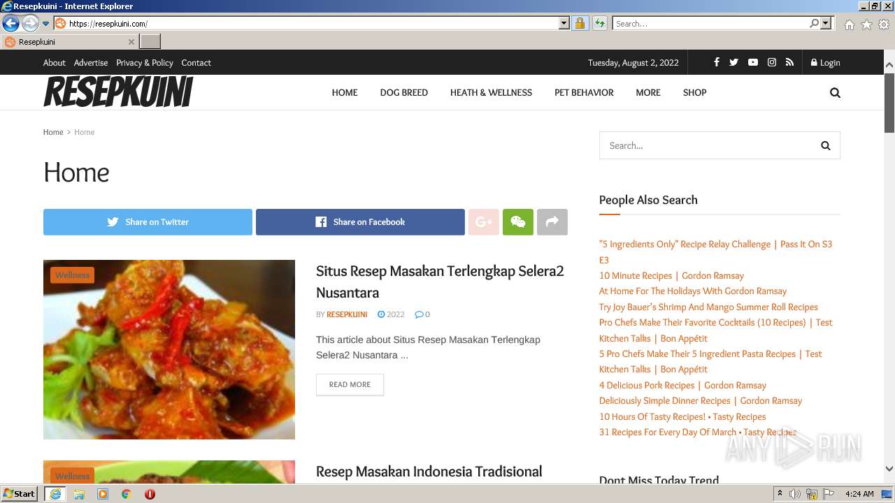View the security lock report icon
This screenshot has height=503, width=895.
[x=580, y=24]
